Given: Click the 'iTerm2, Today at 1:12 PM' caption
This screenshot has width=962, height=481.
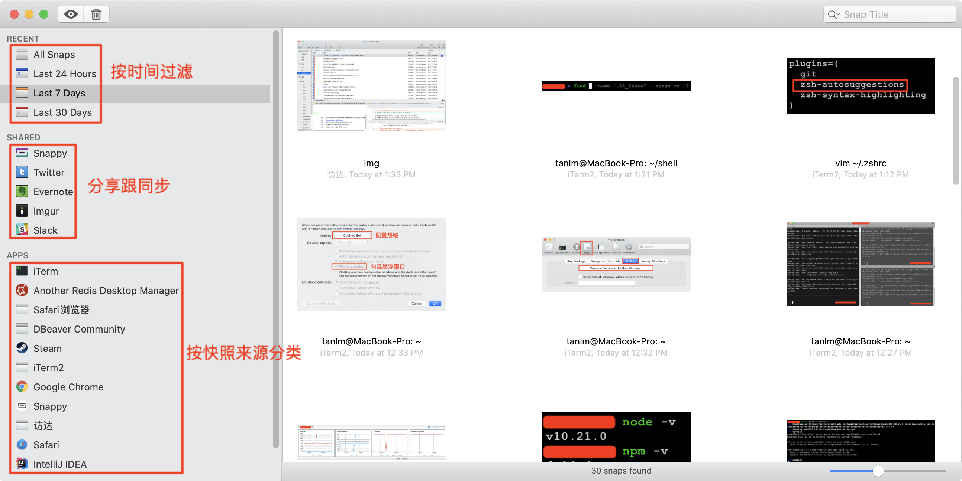Looking at the screenshot, I should click(x=861, y=174).
